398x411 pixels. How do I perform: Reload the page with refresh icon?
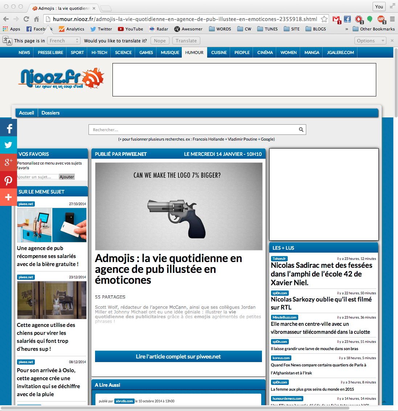[x=26, y=19]
